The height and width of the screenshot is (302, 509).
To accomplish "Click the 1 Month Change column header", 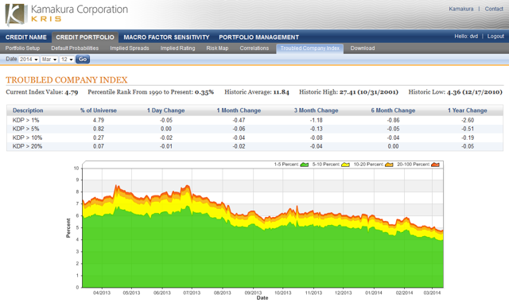I will click(239, 110).
